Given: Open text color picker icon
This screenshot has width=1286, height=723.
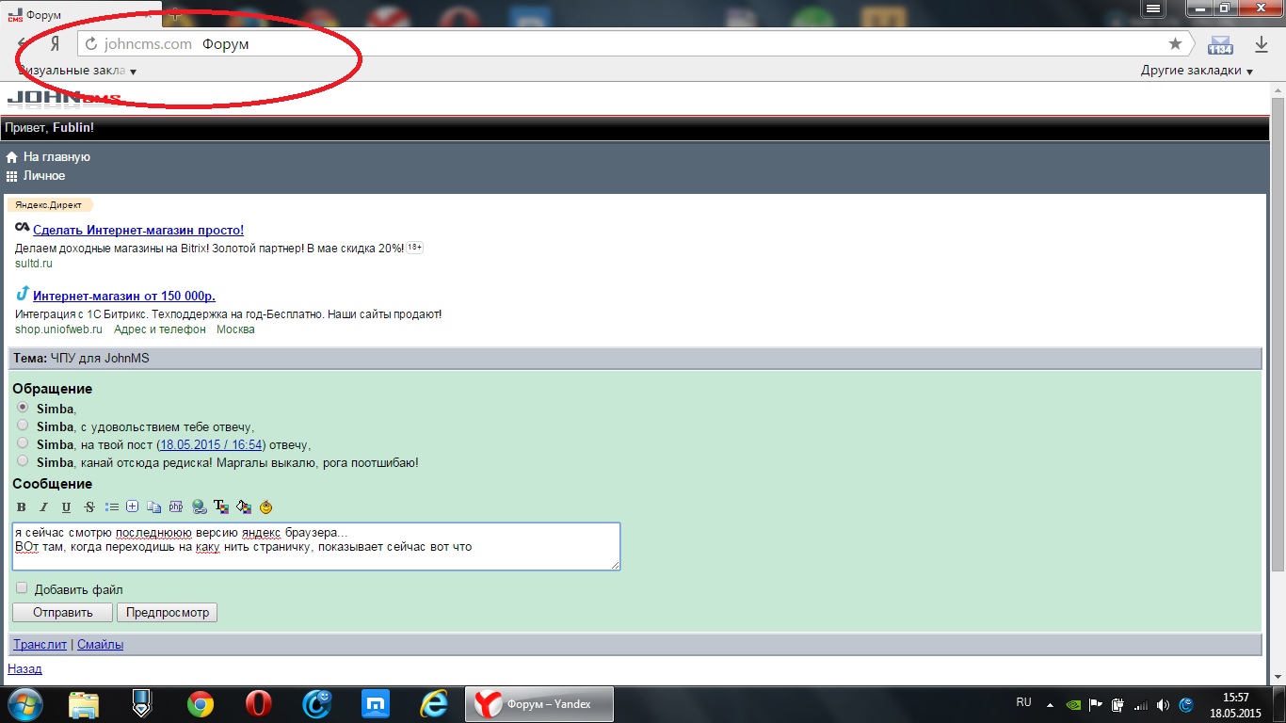Looking at the screenshot, I should (221, 507).
